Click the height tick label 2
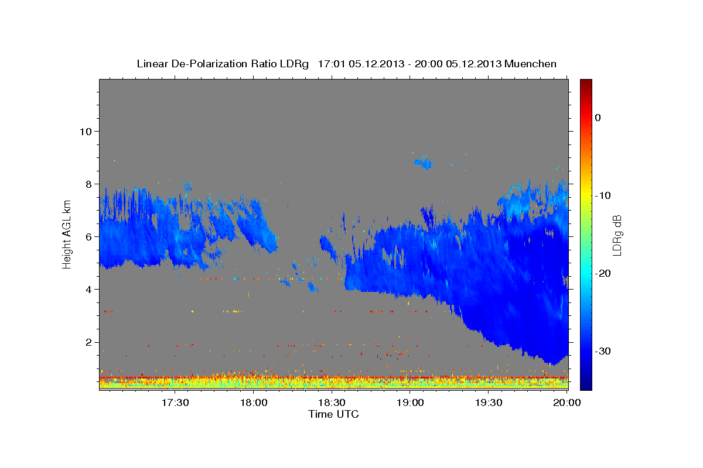Image resolution: width=703 pixels, height=468 pixels. [88, 342]
